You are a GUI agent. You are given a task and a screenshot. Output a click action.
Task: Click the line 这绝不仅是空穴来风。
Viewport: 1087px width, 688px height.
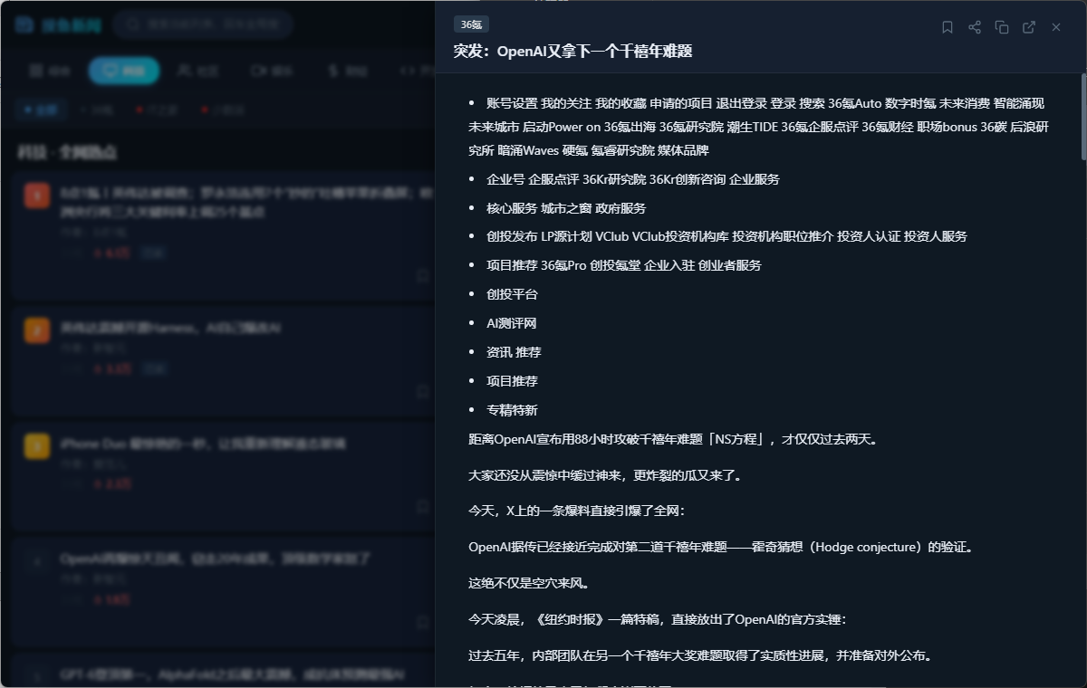532,583
